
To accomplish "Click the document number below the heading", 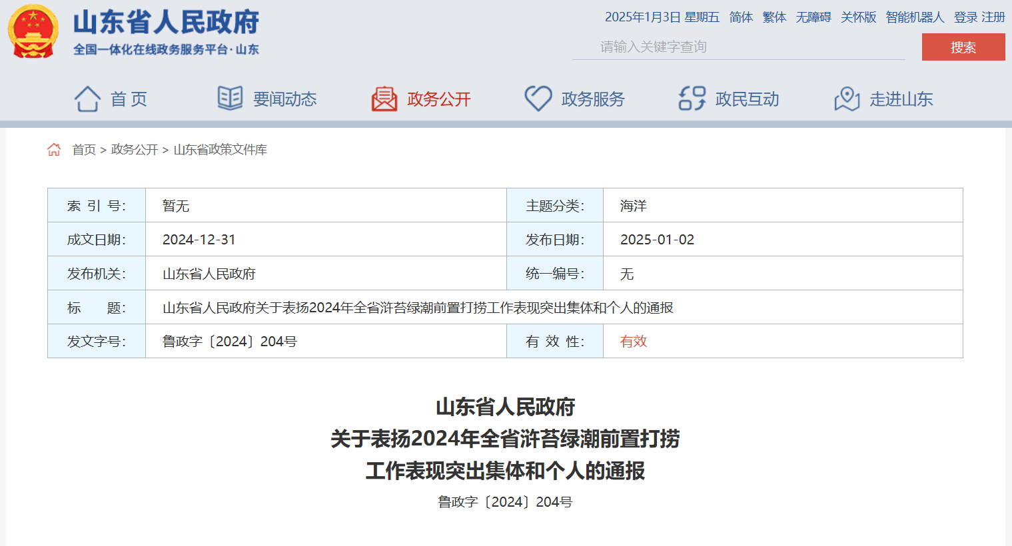I will 505,502.
